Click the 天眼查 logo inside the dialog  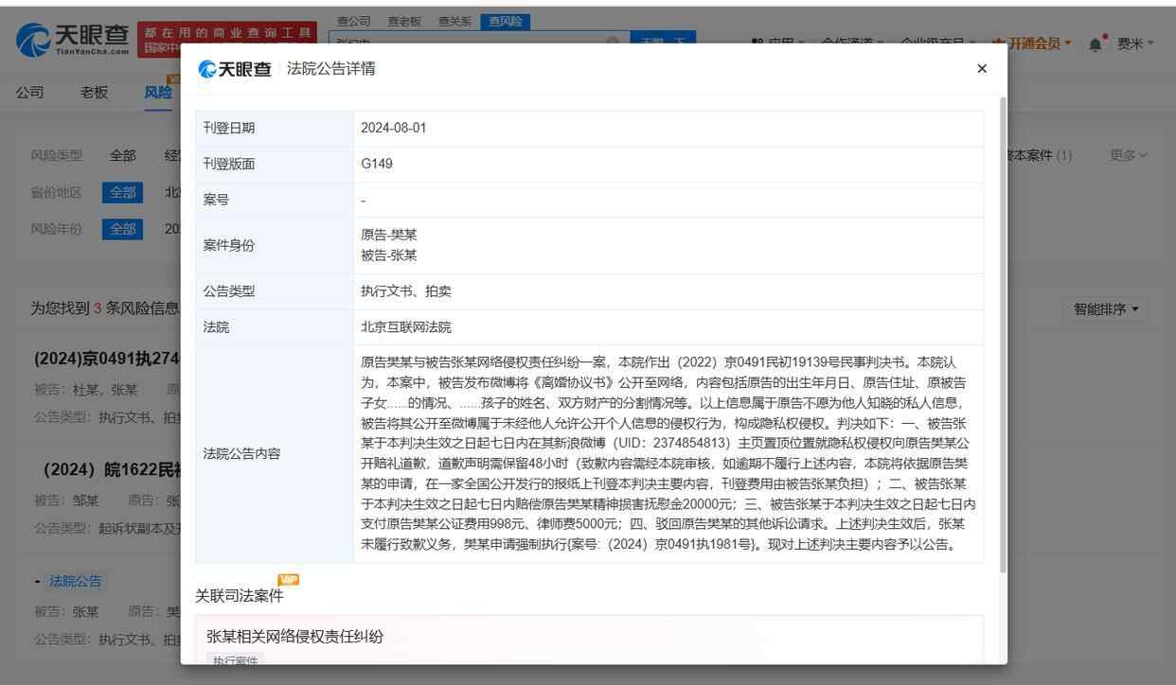[235, 69]
